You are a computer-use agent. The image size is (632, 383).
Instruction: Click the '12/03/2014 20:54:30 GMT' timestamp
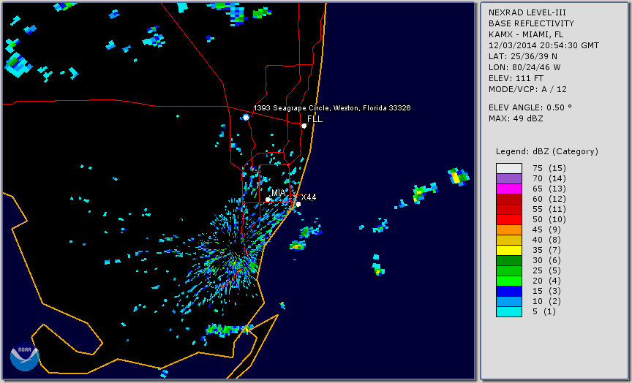coord(543,45)
